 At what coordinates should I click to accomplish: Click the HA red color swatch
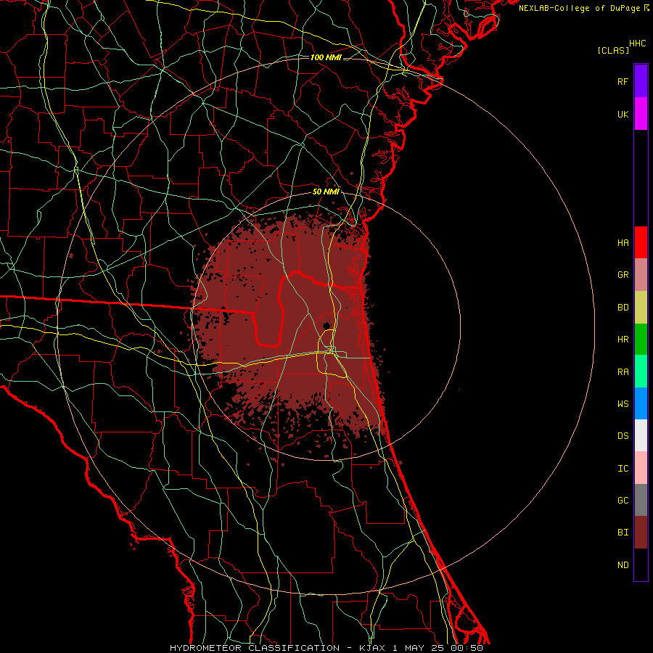tap(641, 242)
